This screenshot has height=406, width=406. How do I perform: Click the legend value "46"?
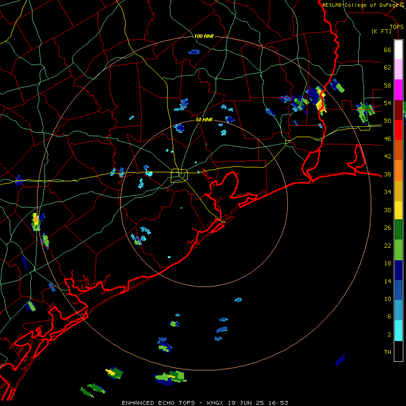[388, 139]
